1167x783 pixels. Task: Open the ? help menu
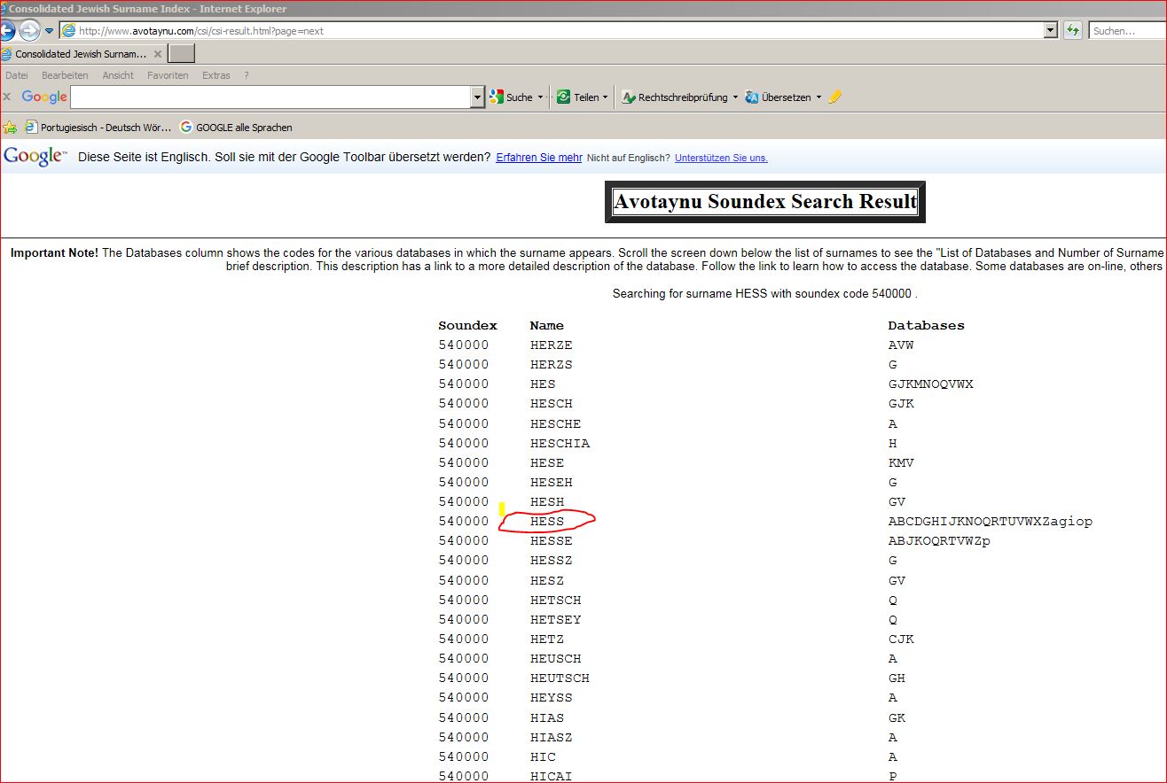click(x=247, y=75)
